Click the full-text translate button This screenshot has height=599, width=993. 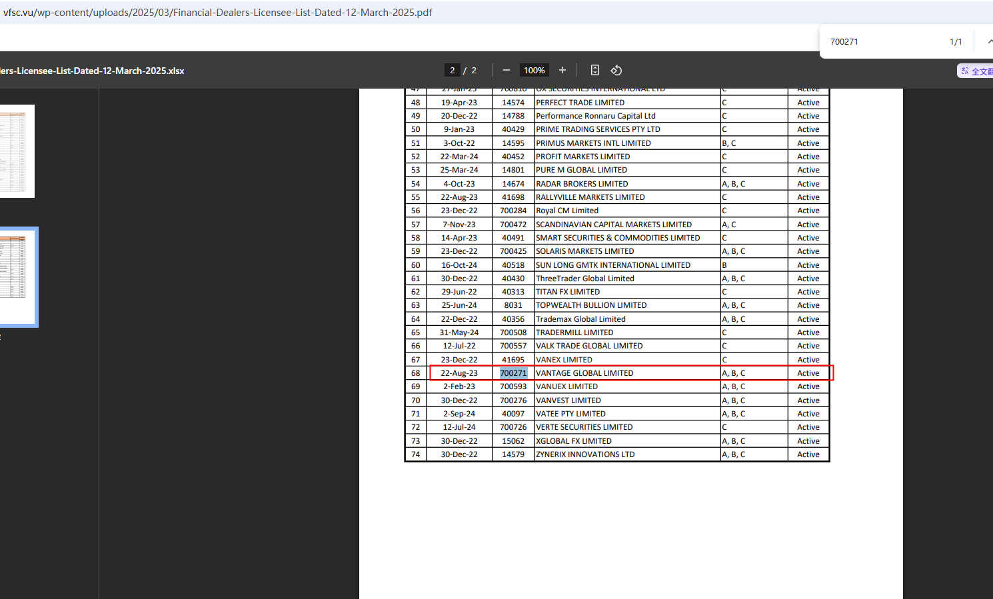click(976, 71)
